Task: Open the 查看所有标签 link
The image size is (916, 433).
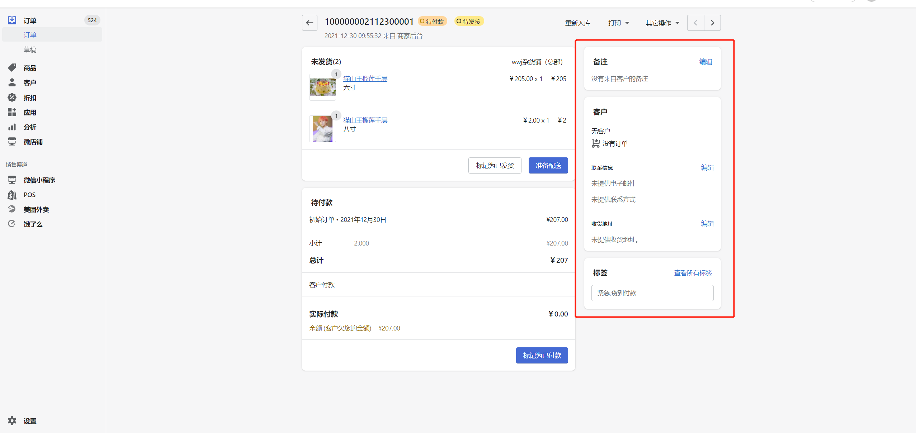Action: tap(693, 273)
